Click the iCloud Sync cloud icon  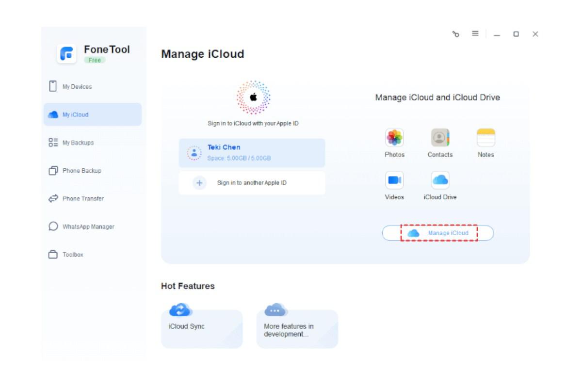[x=180, y=309]
